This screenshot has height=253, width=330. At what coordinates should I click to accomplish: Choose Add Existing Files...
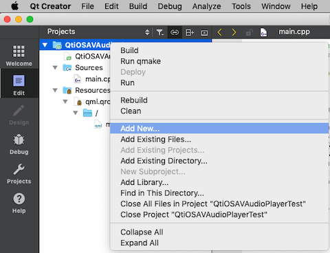click(x=219, y=139)
